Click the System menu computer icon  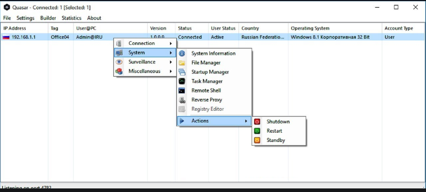119,53
